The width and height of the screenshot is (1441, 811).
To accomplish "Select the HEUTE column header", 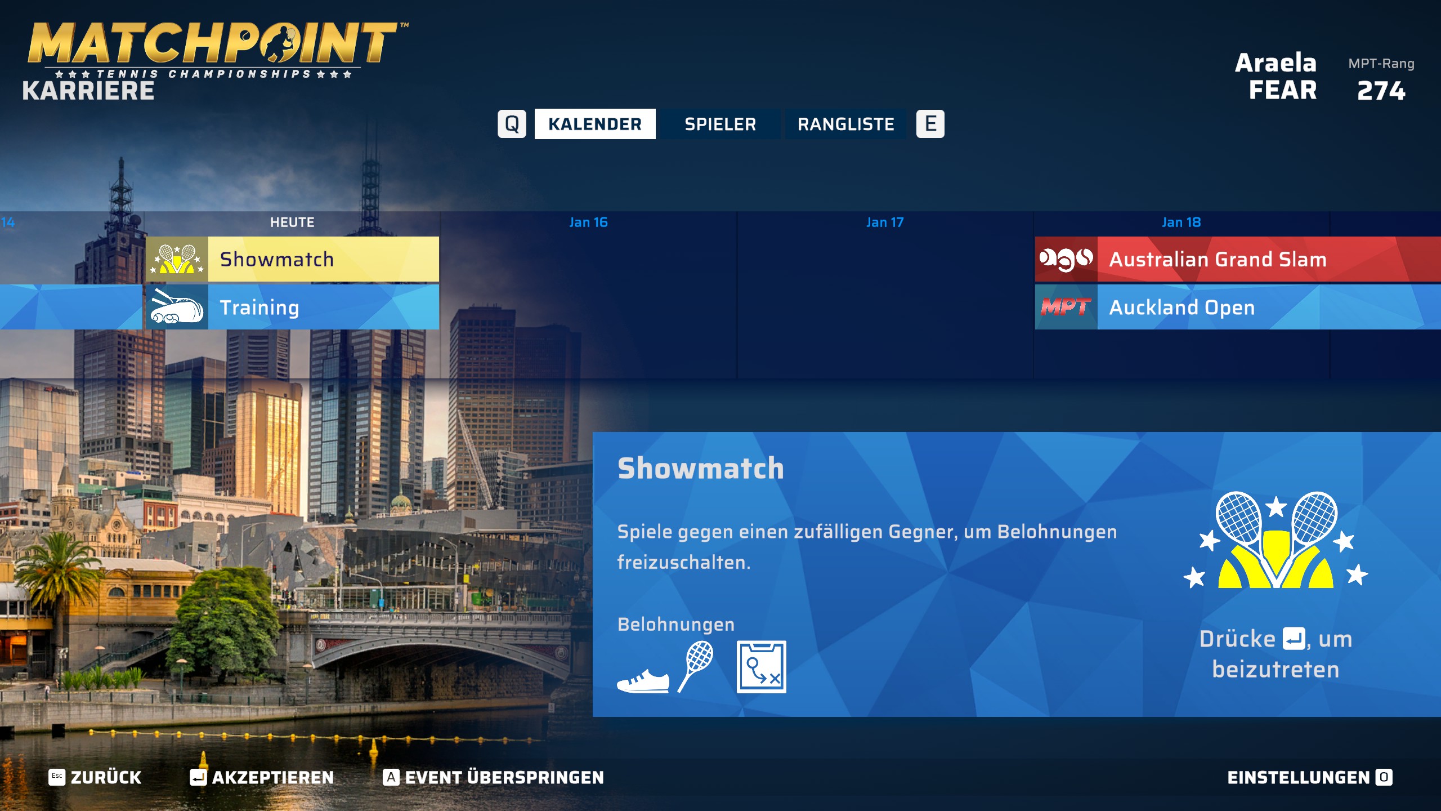I will [292, 222].
